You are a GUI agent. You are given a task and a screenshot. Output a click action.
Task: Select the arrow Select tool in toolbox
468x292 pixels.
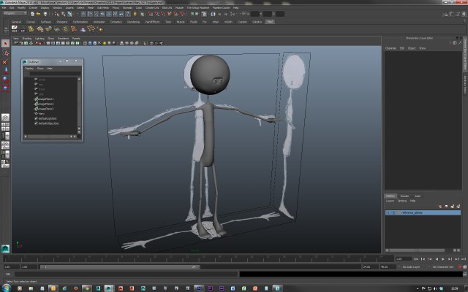pyautogui.click(x=5, y=44)
